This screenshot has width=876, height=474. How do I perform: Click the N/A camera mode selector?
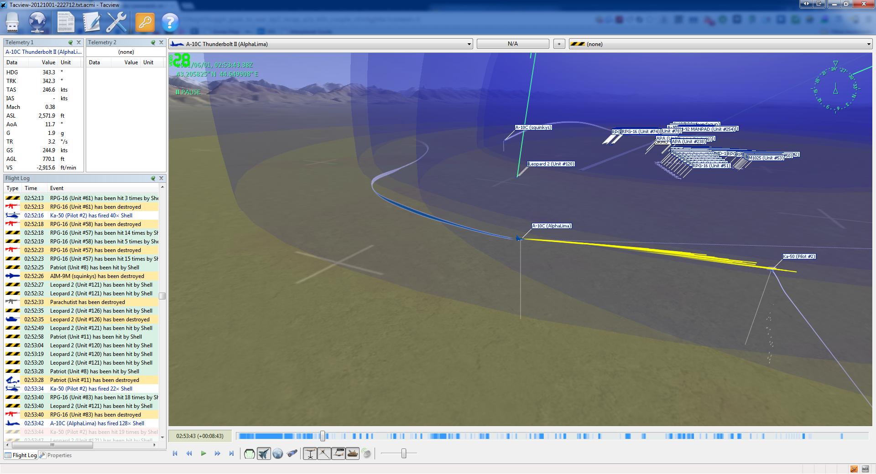(x=512, y=44)
